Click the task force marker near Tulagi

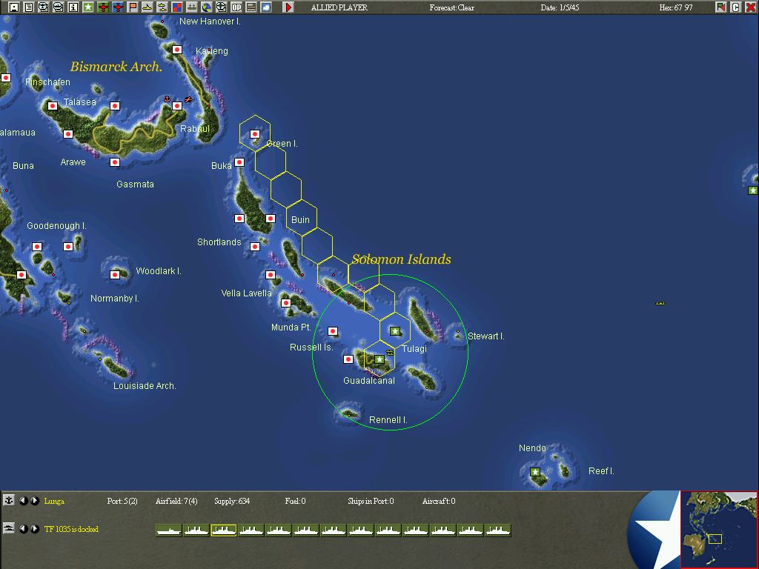[390, 352]
